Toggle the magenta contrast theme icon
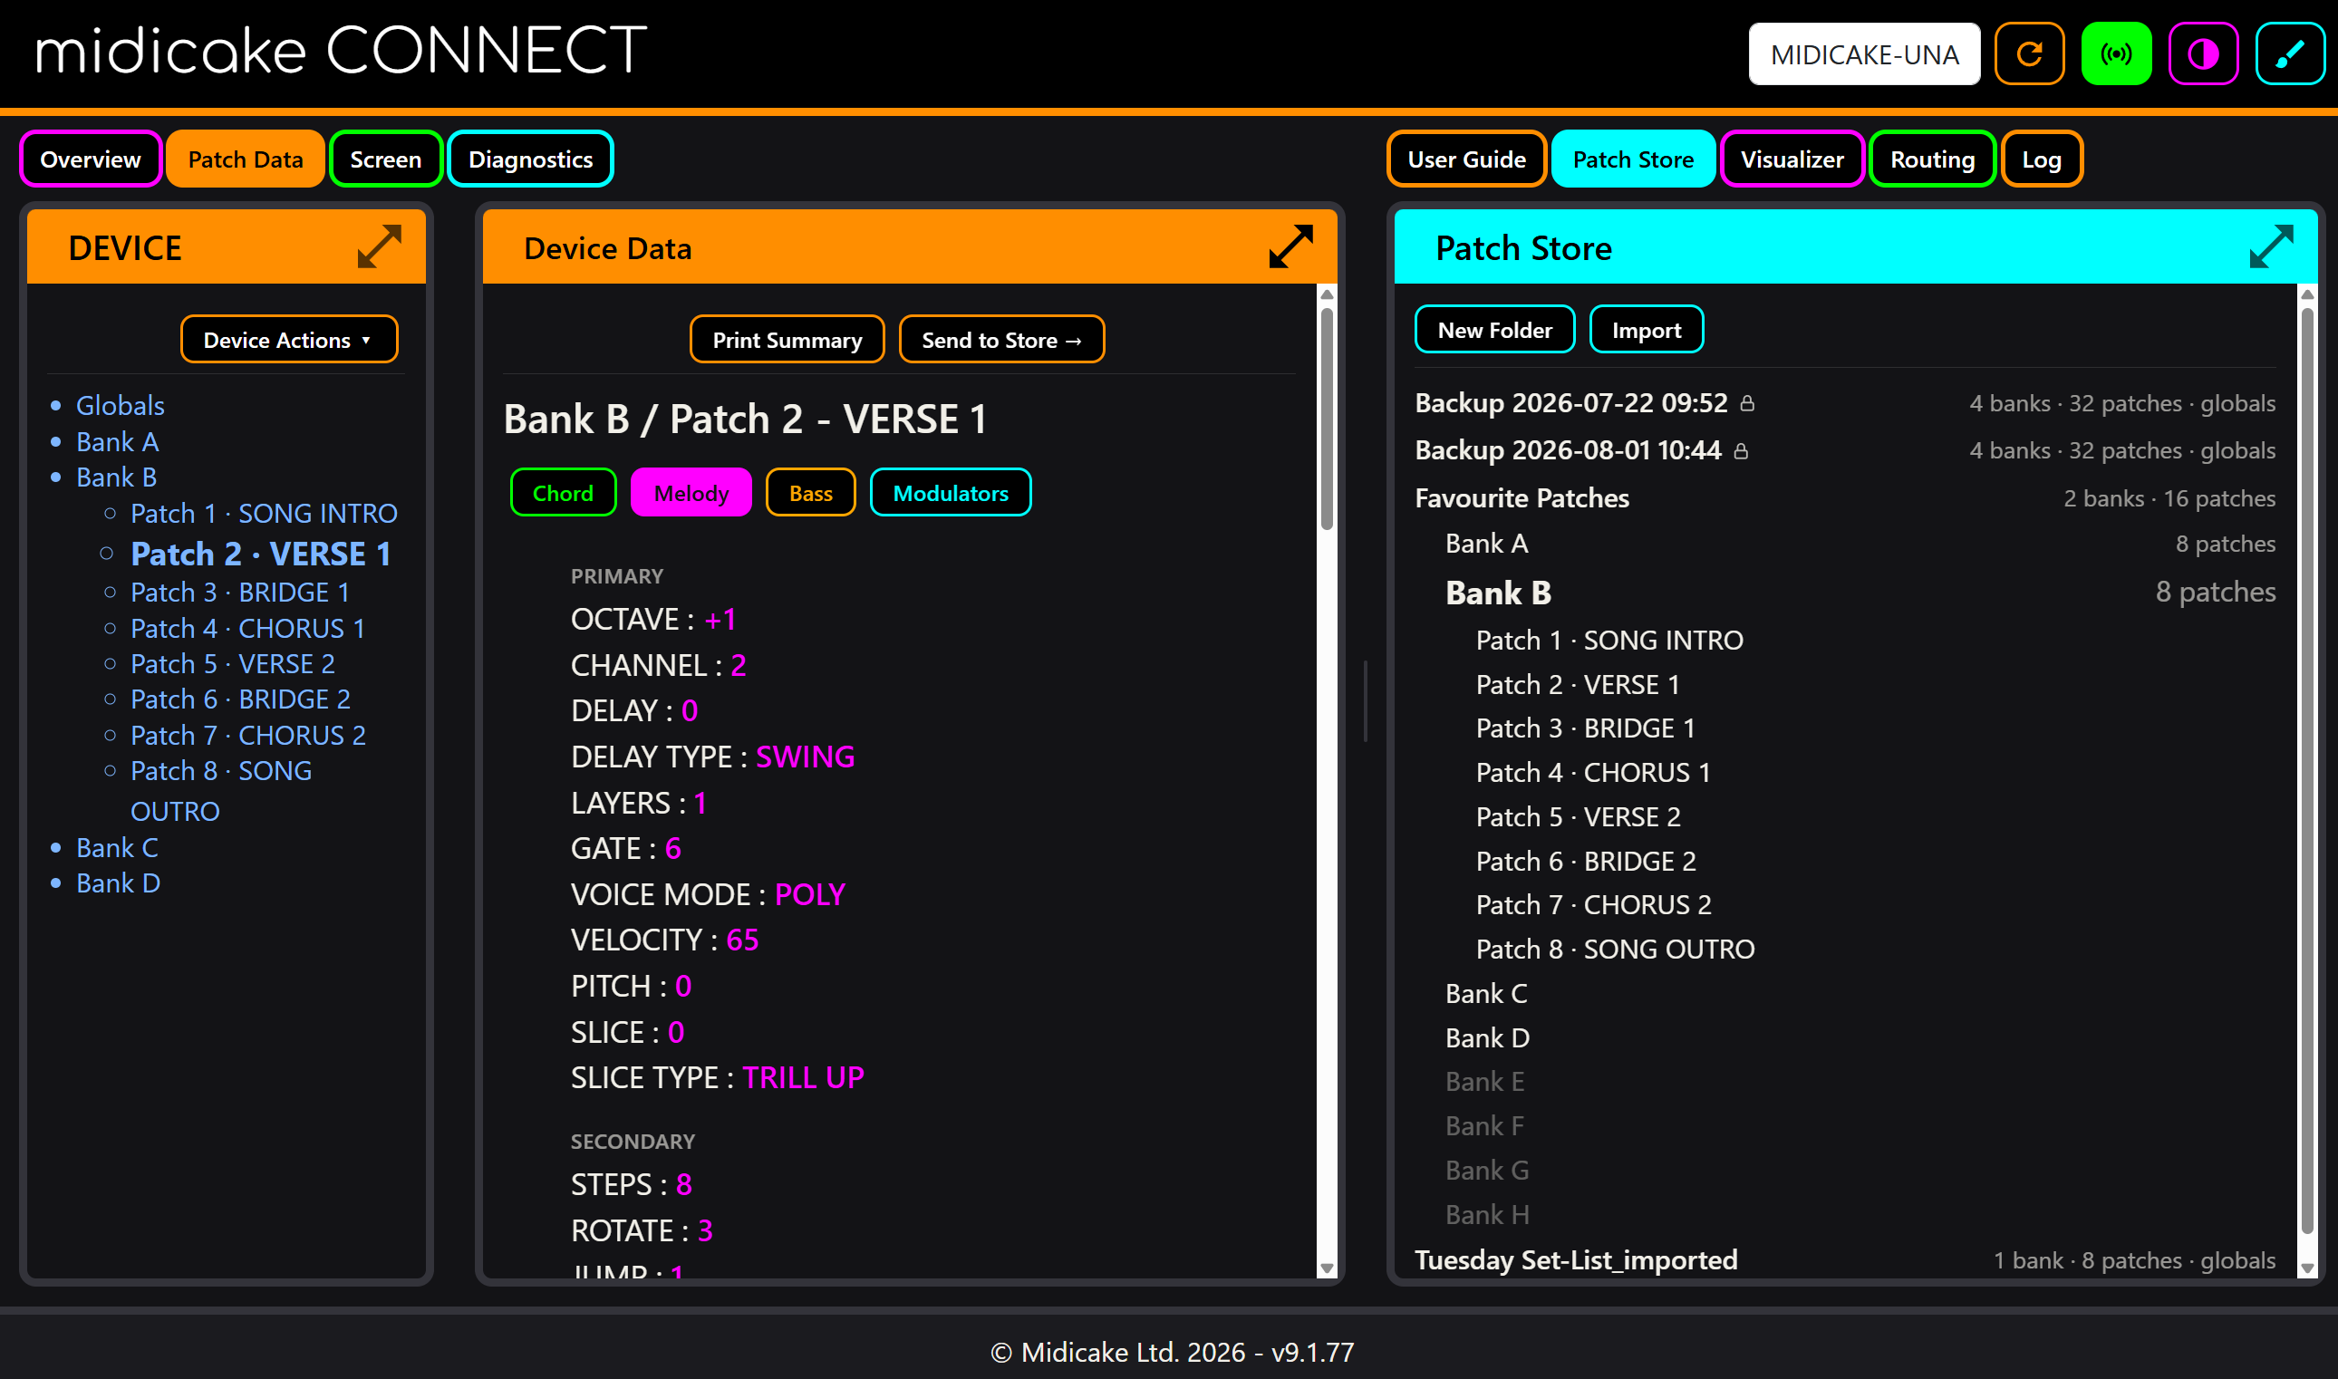 click(2202, 53)
